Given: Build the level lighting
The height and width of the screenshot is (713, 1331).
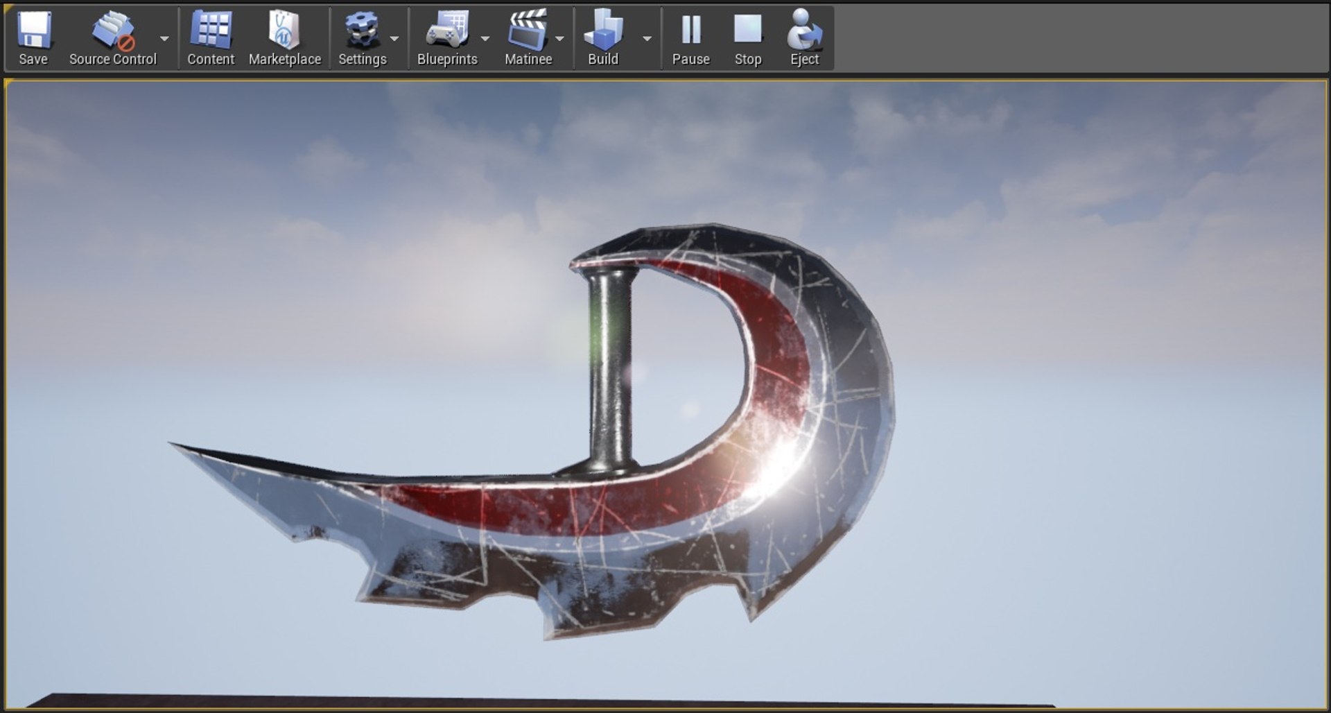Looking at the screenshot, I should tap(603, 39).
